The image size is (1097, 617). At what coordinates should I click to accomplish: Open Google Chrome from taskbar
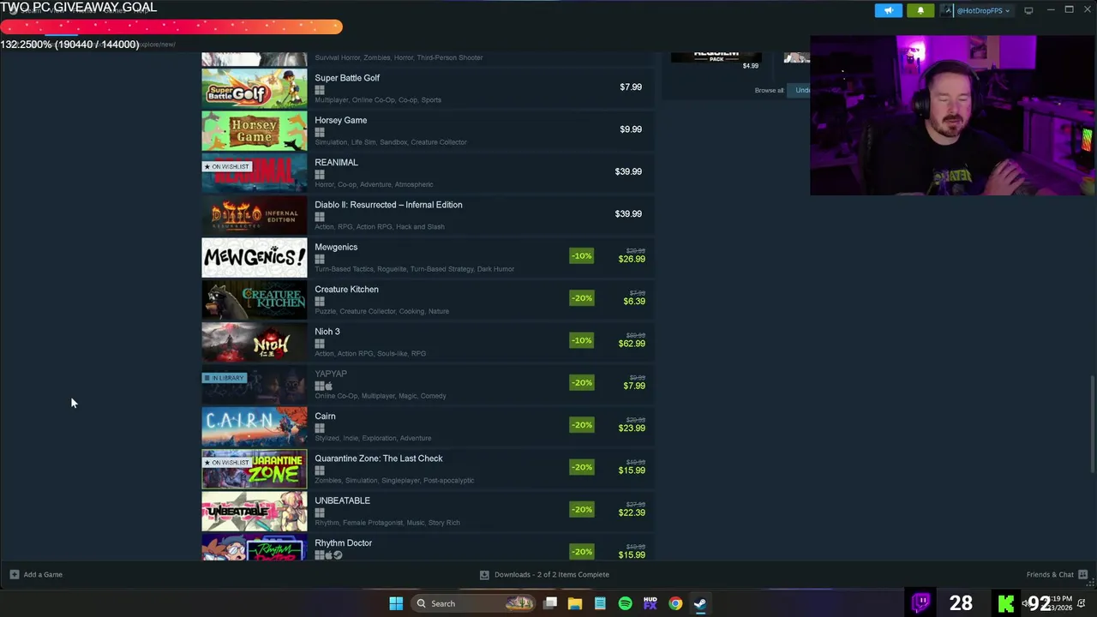click(675, 603)
